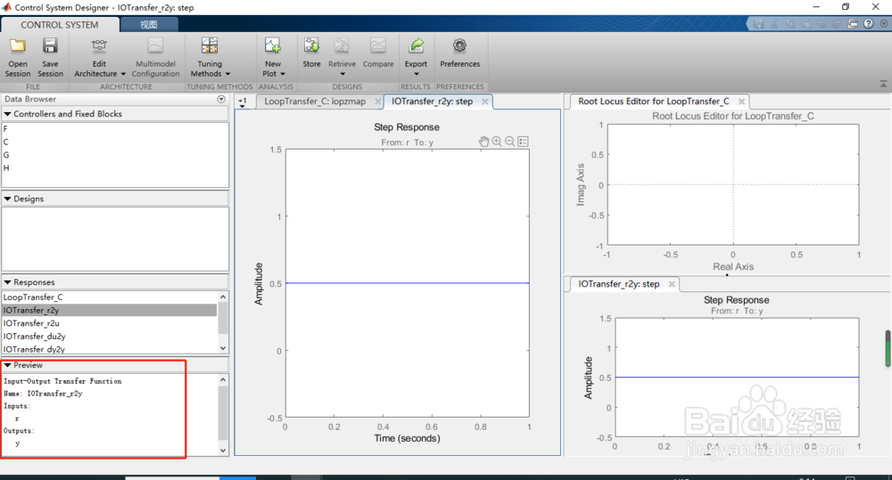Screen dimensions: 892x480
Task: Select block H in controllers list
Action: [115, 168]
